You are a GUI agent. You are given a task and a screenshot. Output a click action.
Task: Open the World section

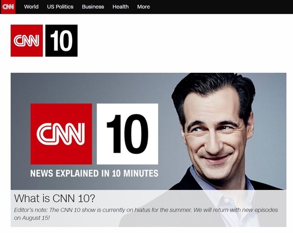31,7
